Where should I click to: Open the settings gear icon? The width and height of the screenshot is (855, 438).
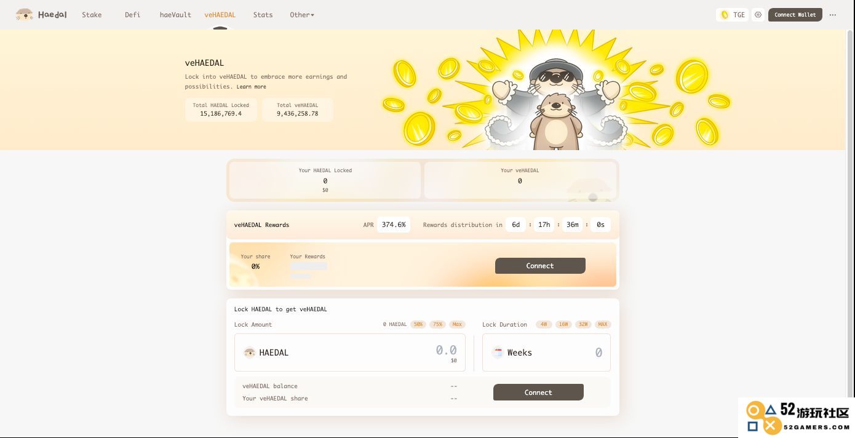tap(758, 15)
